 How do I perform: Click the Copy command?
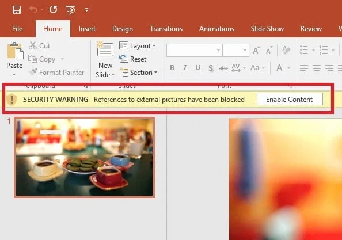click(x=42, y=59)
